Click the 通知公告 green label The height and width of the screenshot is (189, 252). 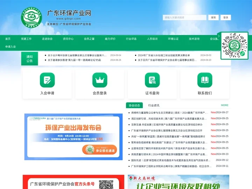click(29, 59)
